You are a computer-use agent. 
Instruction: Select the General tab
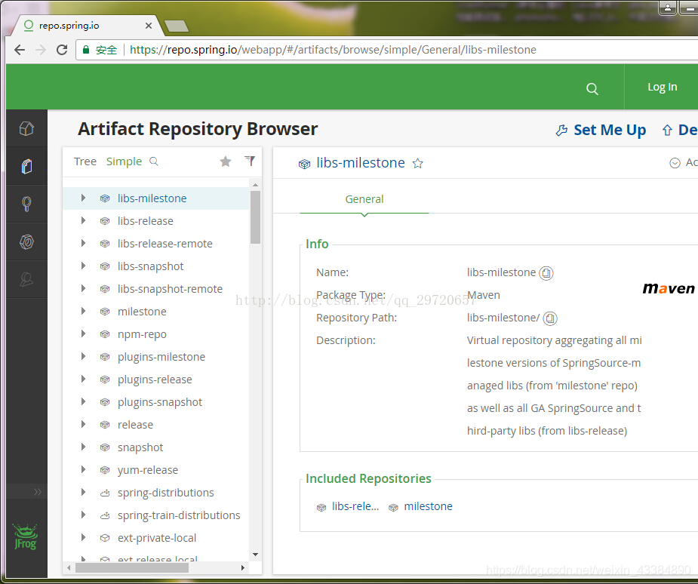pos(364,199)
